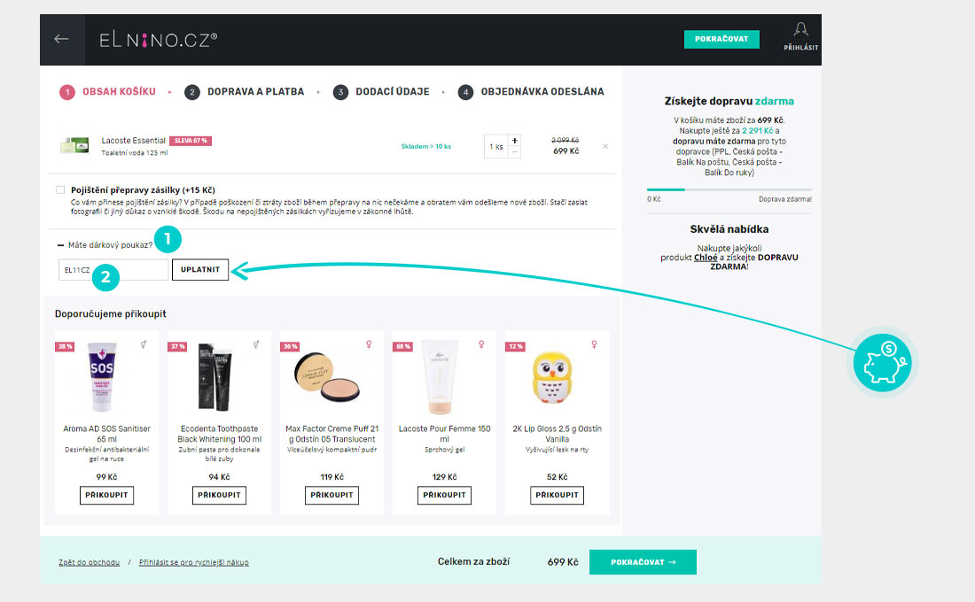
Task: Open the Lacoste Essential product thumbnail
Action: click(x=74, y=145)
